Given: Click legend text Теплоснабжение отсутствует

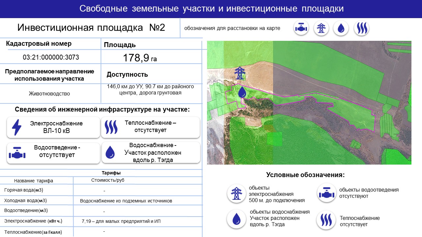Looking at the screenshot, I should 360,221.
